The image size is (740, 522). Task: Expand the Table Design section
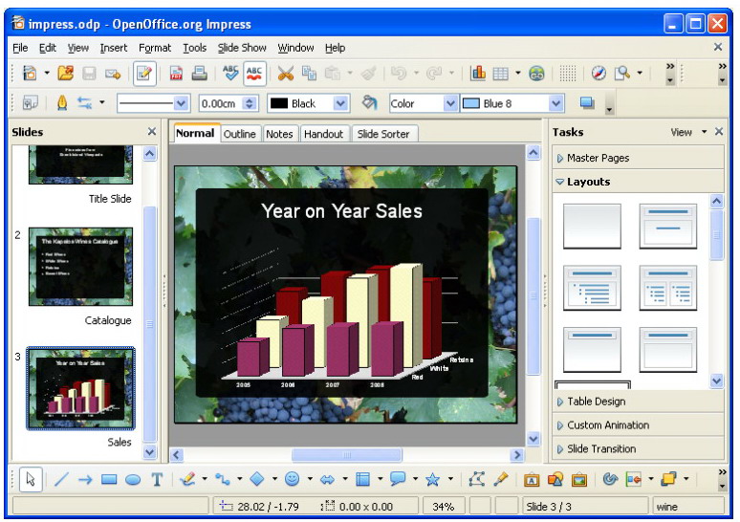click(x=638, y=402)
